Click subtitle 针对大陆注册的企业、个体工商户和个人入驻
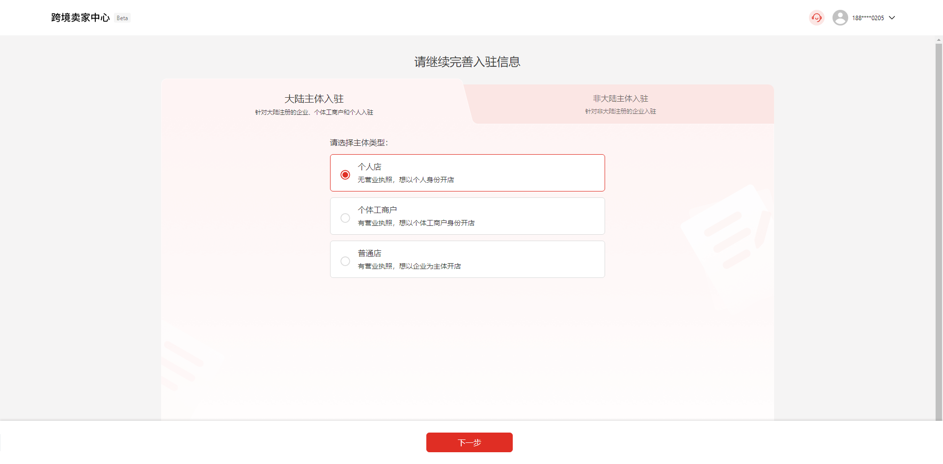The image size is (943, 464). click(x=314, y=112)
